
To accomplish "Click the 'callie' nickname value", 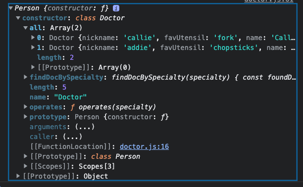I will [x=140, y=38].
